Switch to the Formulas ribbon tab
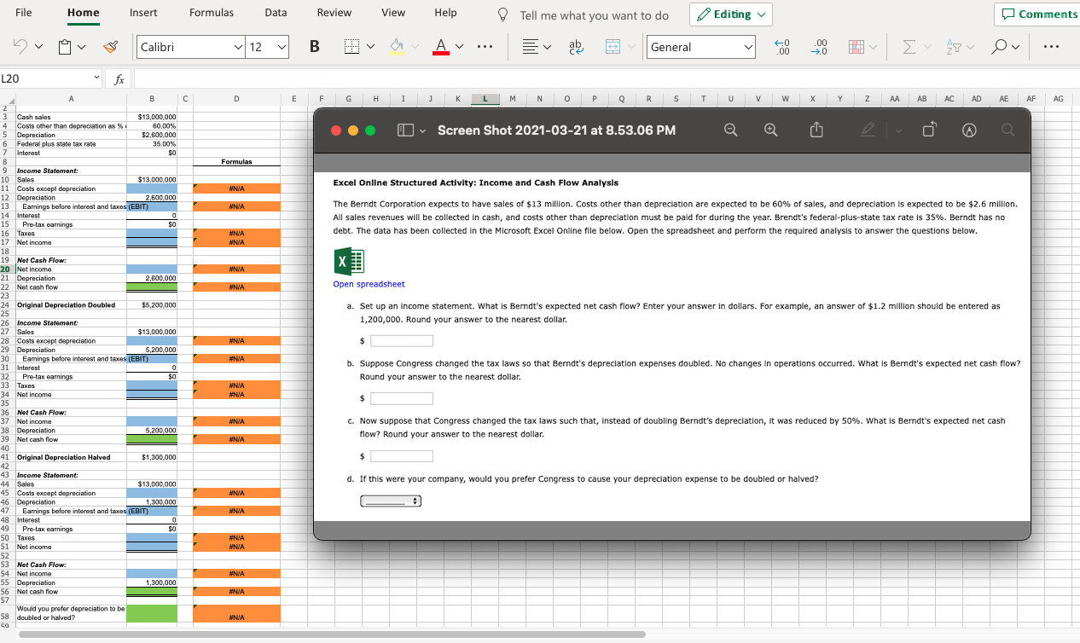Screen dimensions: 1080x643 (x=211, y=12)
